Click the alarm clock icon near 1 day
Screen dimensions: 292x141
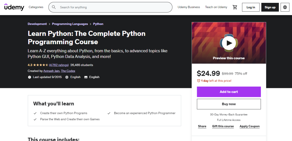click(x=199, y=81)
